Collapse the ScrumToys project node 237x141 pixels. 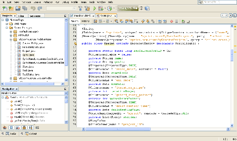click(3, 20)
